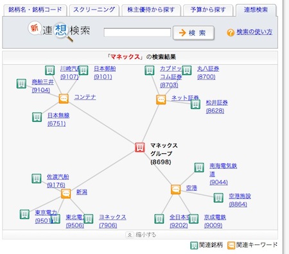Open the 丸八証券 (8700) stock link

pos(208,72)
